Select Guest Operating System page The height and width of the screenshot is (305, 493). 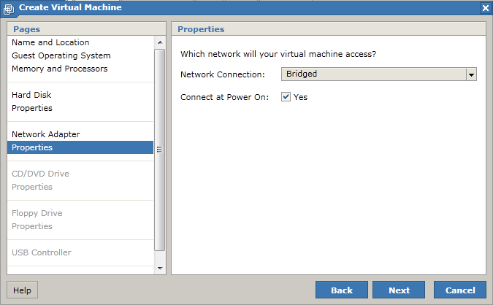pyautogui.click(x=61, y=55)
